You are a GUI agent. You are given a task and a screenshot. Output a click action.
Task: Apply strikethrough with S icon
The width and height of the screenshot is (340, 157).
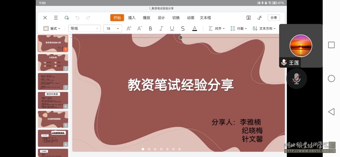[183, 28]
